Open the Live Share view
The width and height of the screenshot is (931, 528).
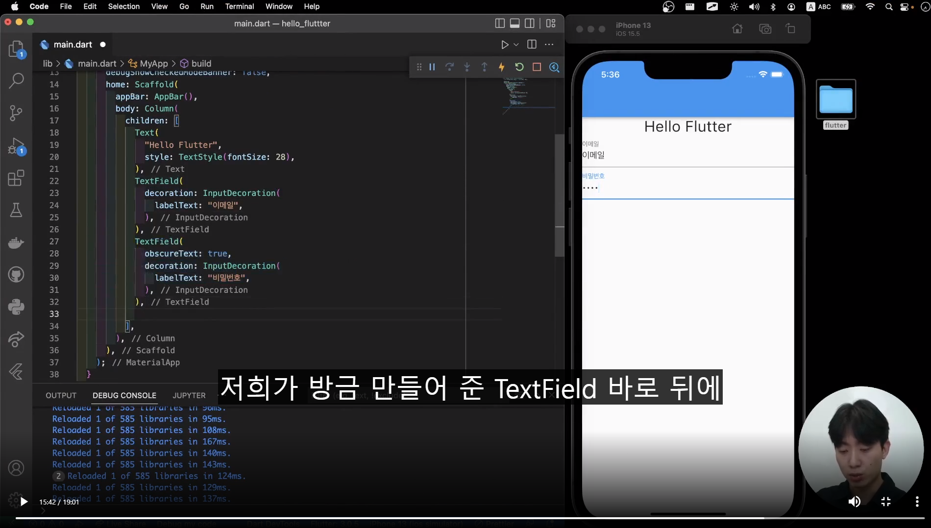coord(16,339)
